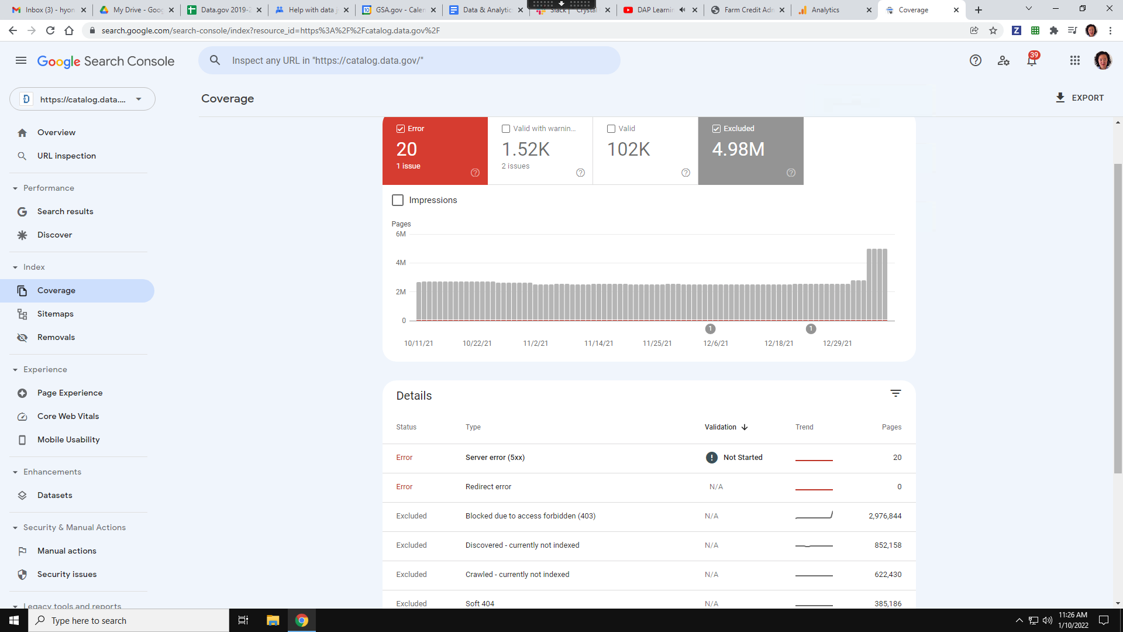
Task: Show help for the Error card
Action: [475, 173]
